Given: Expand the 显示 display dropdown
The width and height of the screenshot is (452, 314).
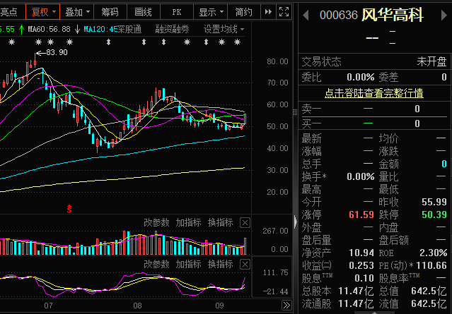Looking at the screenshot, I should click(x=211, y=12).
